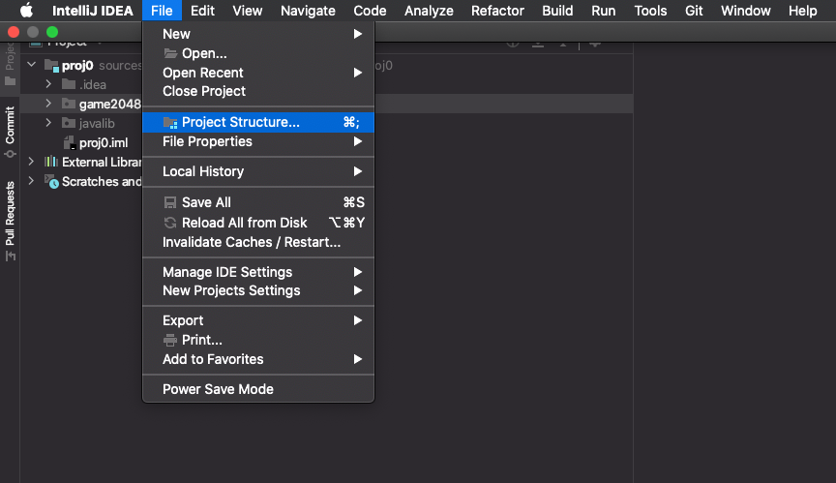Collapse the proj0 root node
The width and height of the screenshot is (836, 483).
[x=32, y=65]
